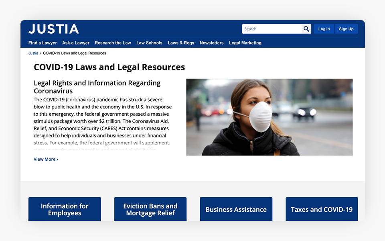Type in the Search input field
Screen dimensions: 385x241
click(x=272, y=29)
